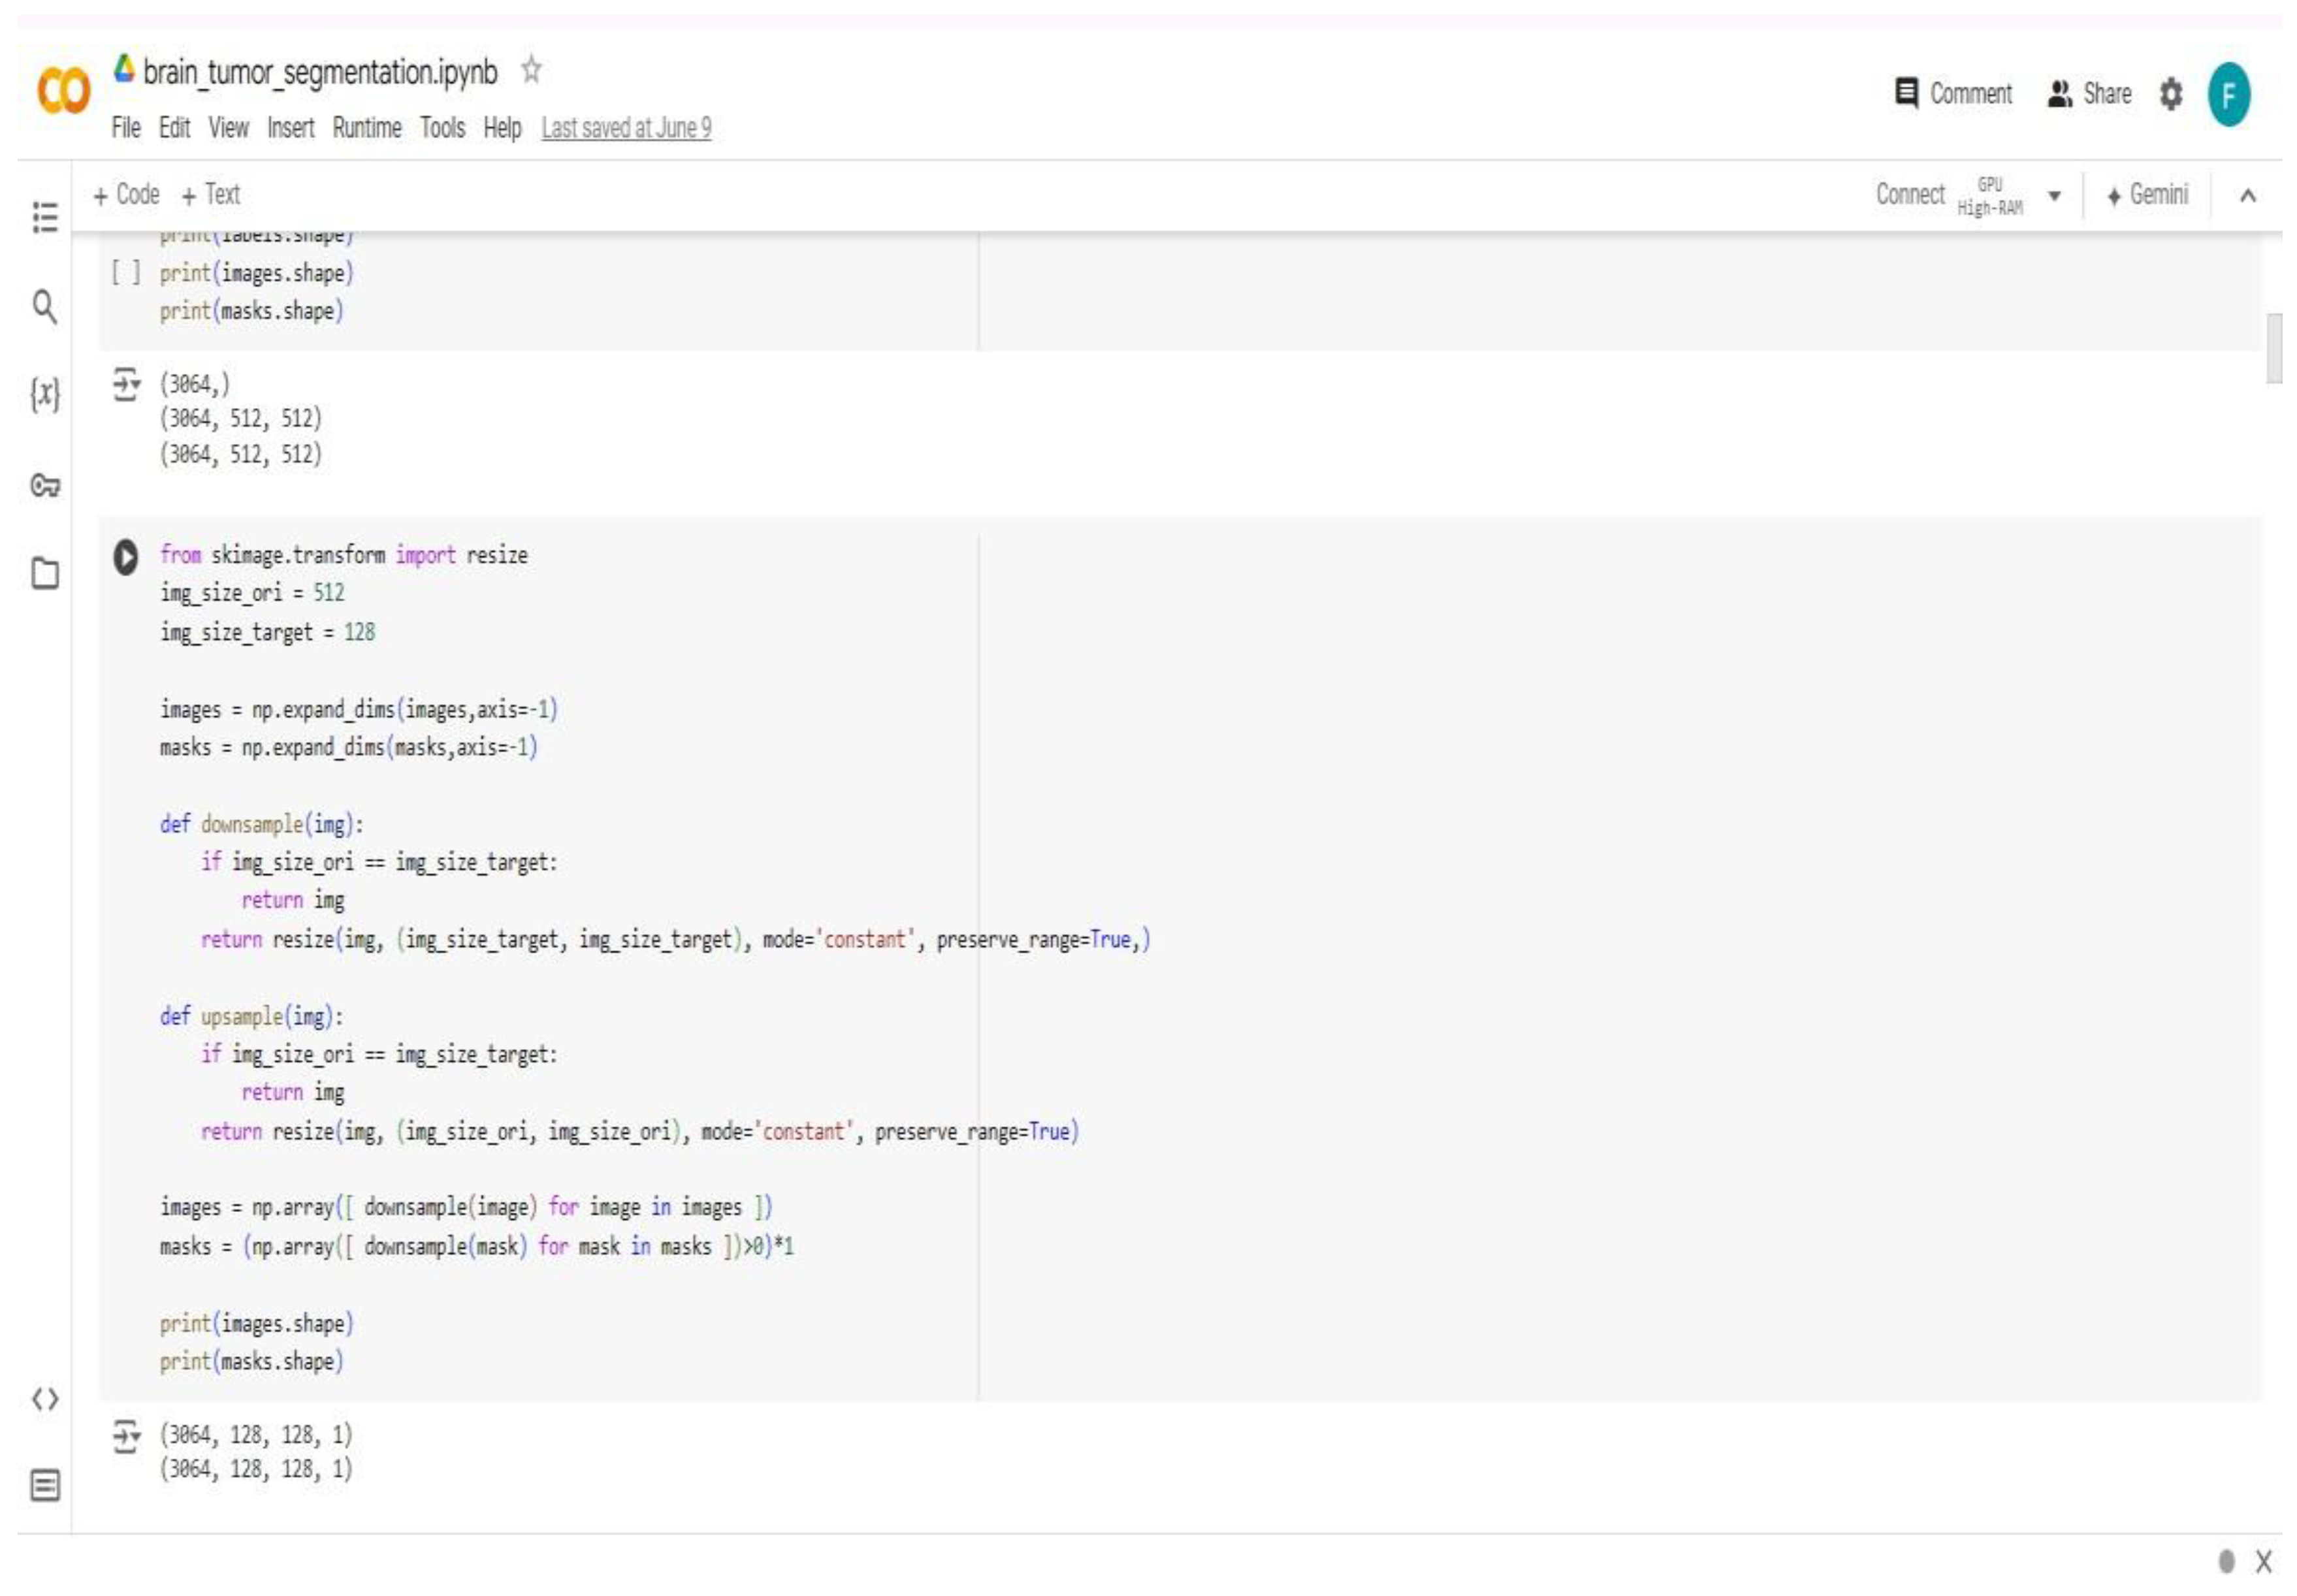
Task: Open the Runtime menu
Action: pos(366,128)
